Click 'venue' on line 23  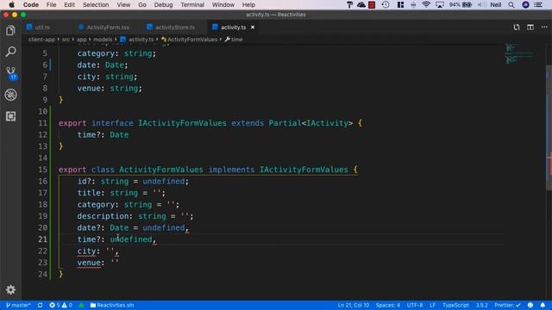[x=89, y=263]
